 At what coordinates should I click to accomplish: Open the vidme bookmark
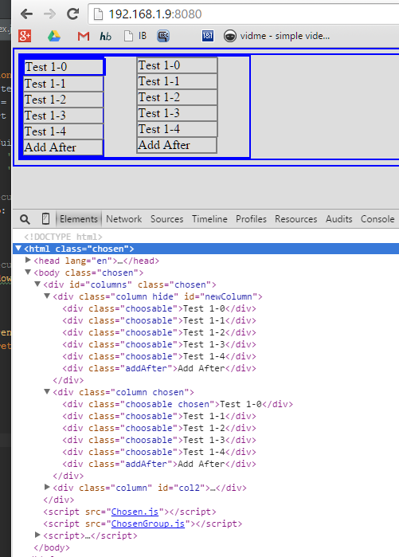(276, 36)
